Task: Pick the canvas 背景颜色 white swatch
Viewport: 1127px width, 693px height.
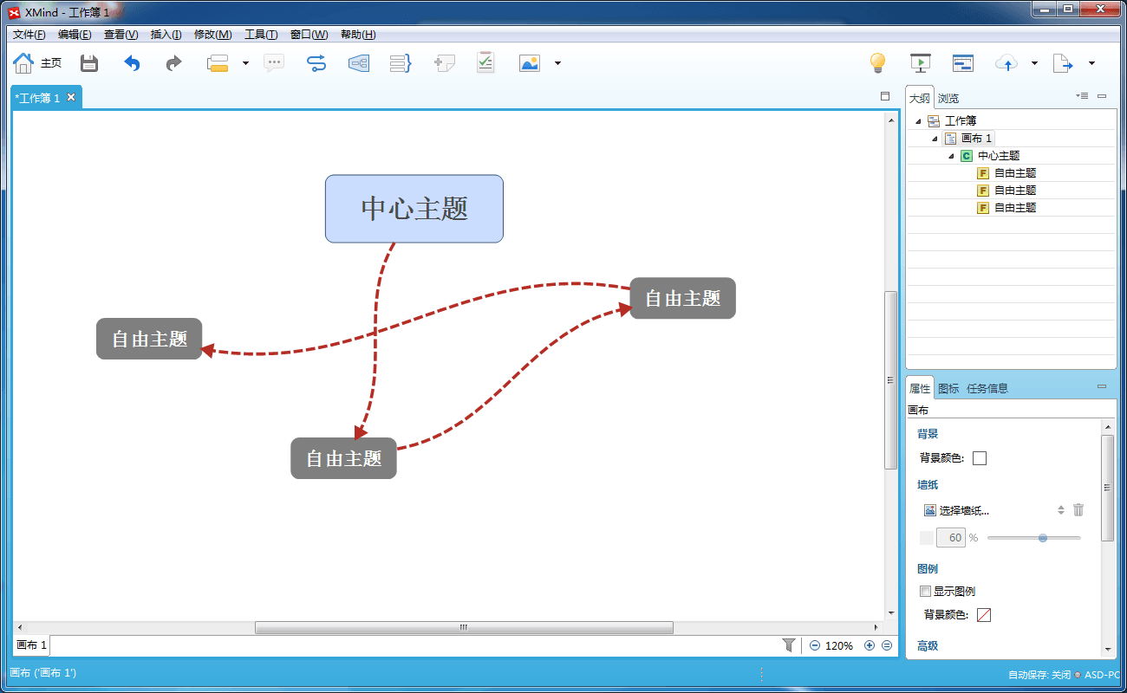Action: (x=980, y=457)
